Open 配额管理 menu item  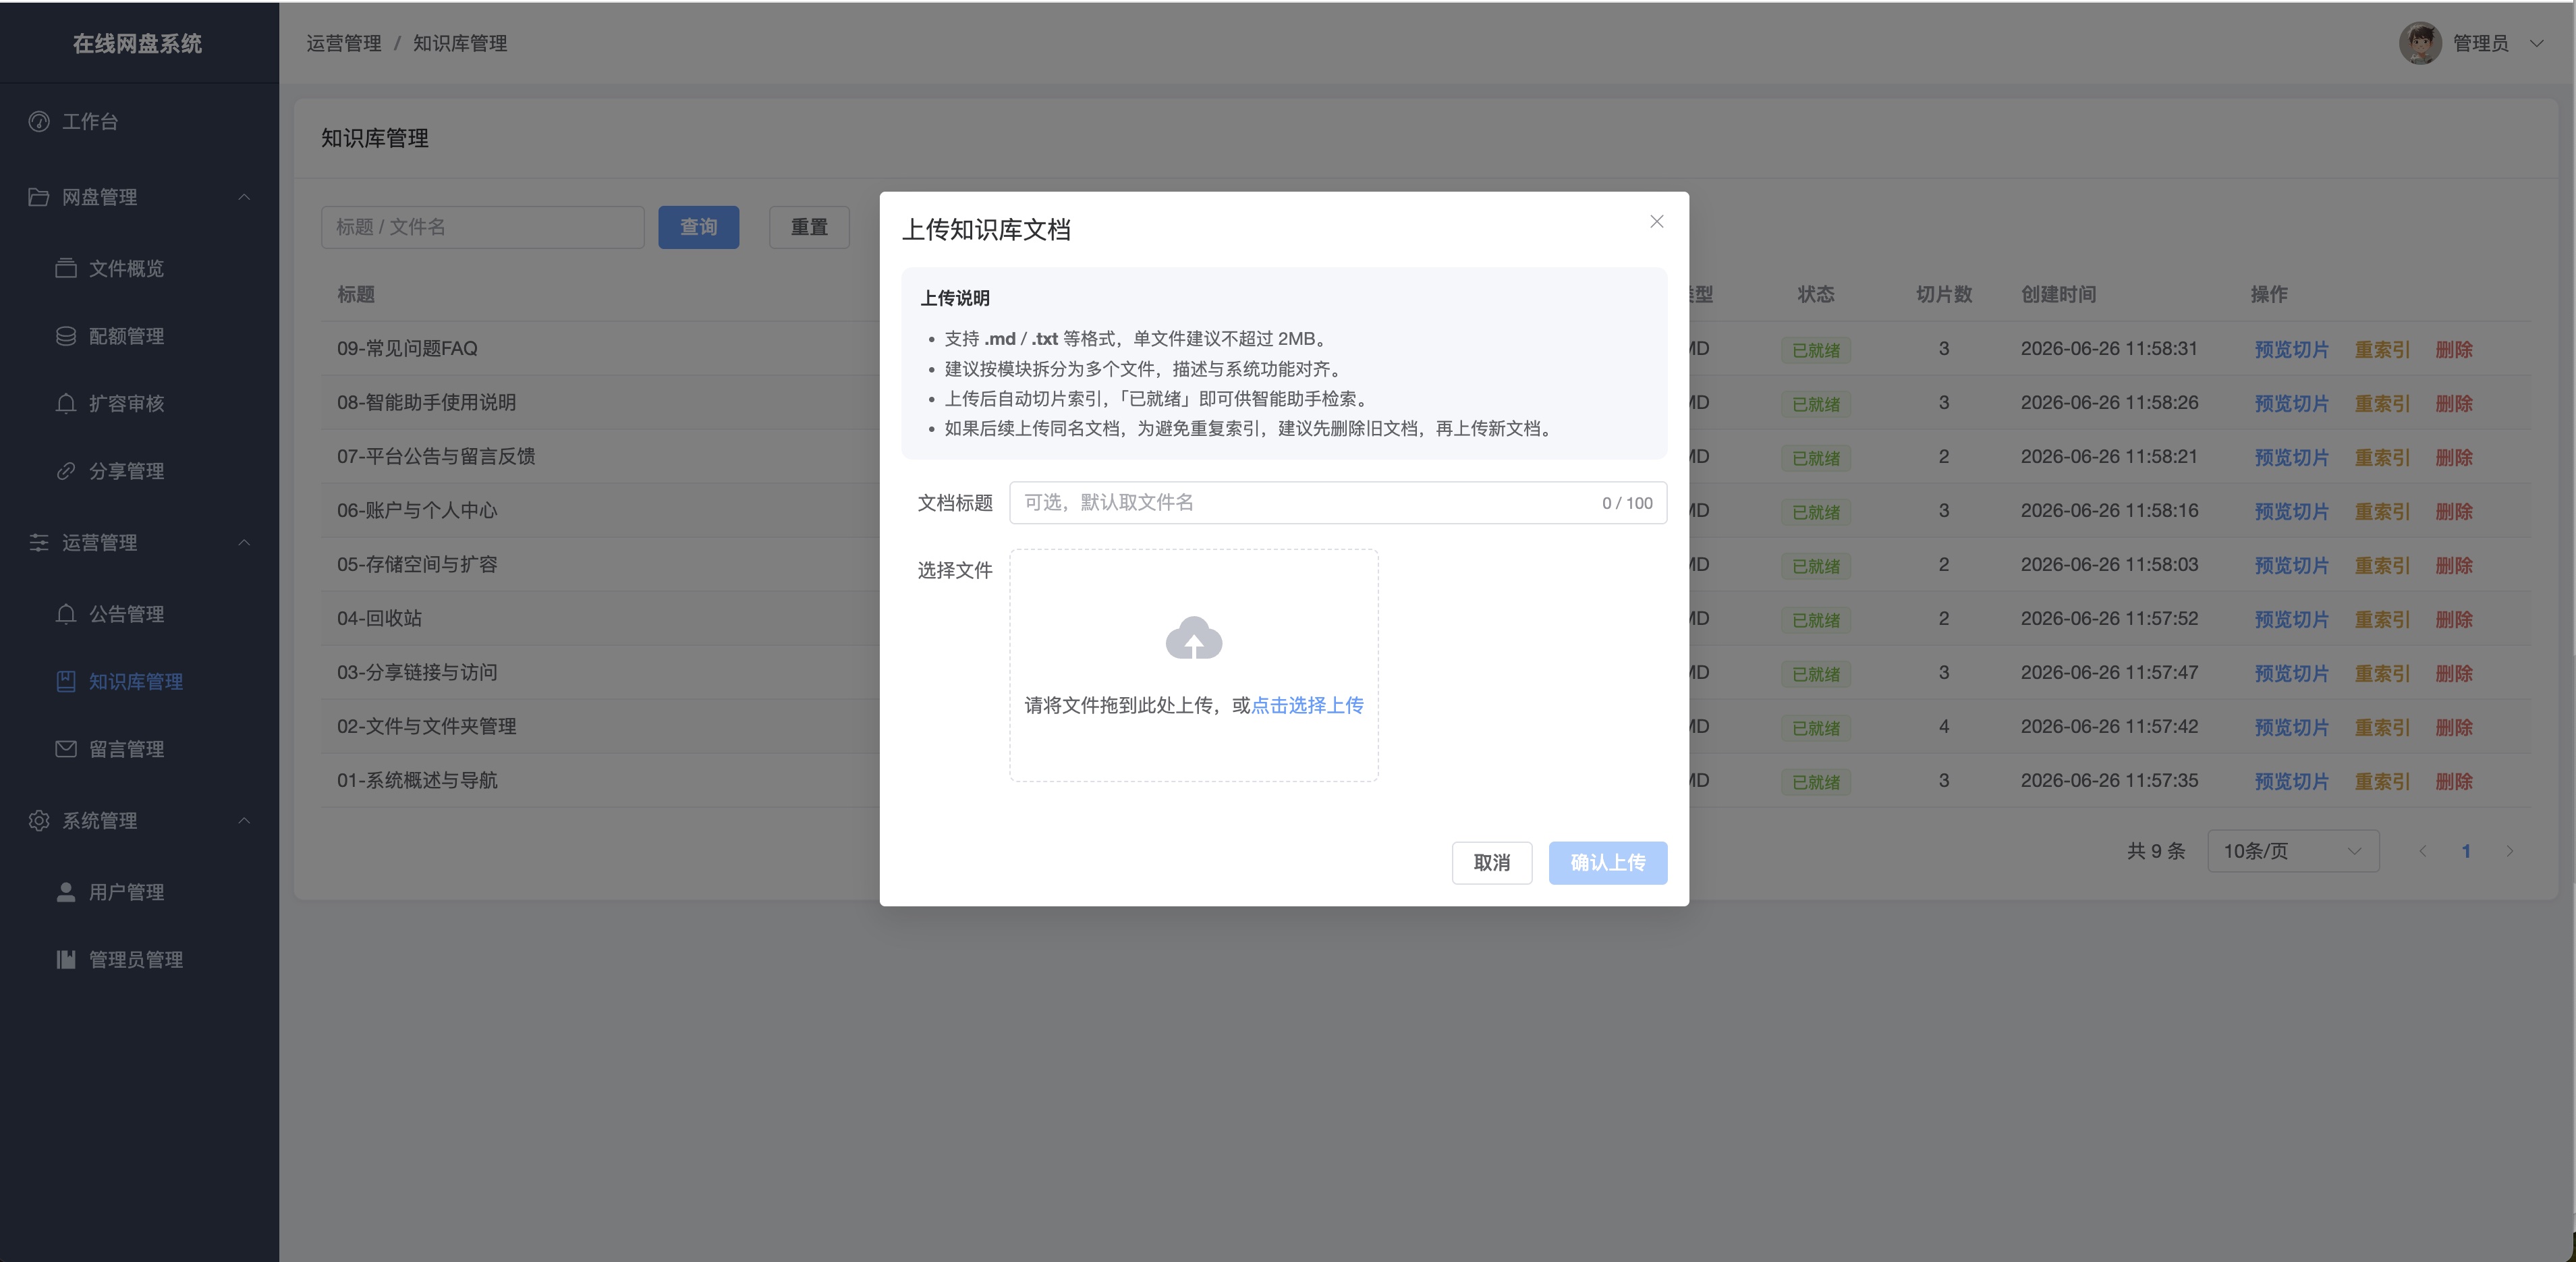pos(140,336)
